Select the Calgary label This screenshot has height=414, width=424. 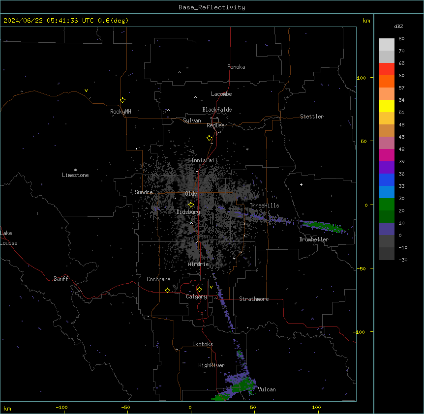[x=196, y=296]
